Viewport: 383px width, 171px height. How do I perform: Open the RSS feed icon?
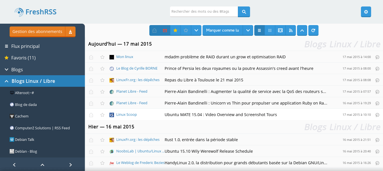pyautogui.click(x=291, y=30)
